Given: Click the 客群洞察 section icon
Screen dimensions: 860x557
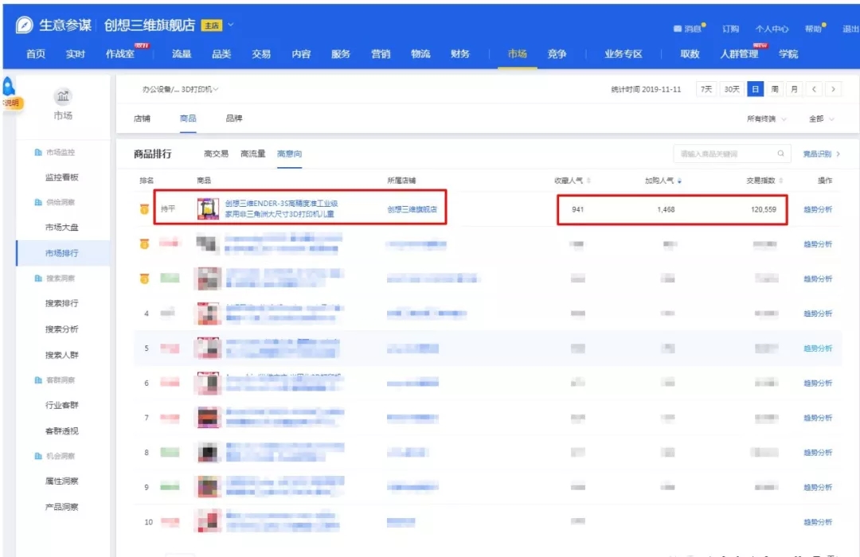Looking at the screenshot, I should coord(38,380).
